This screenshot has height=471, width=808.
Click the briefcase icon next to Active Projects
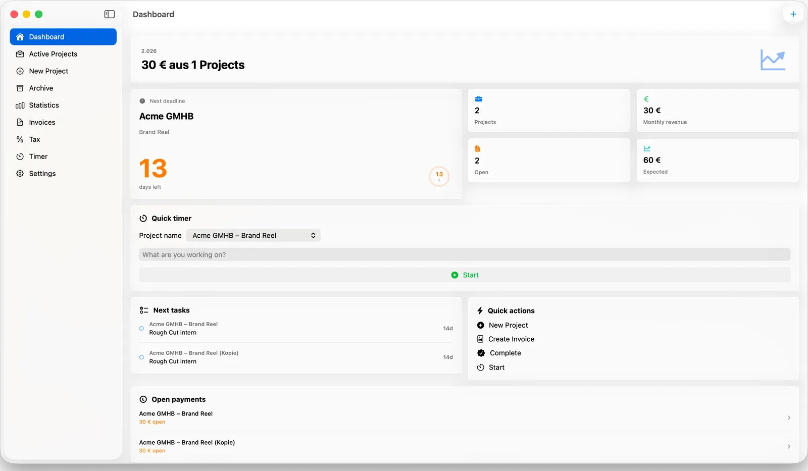(20, 54)
